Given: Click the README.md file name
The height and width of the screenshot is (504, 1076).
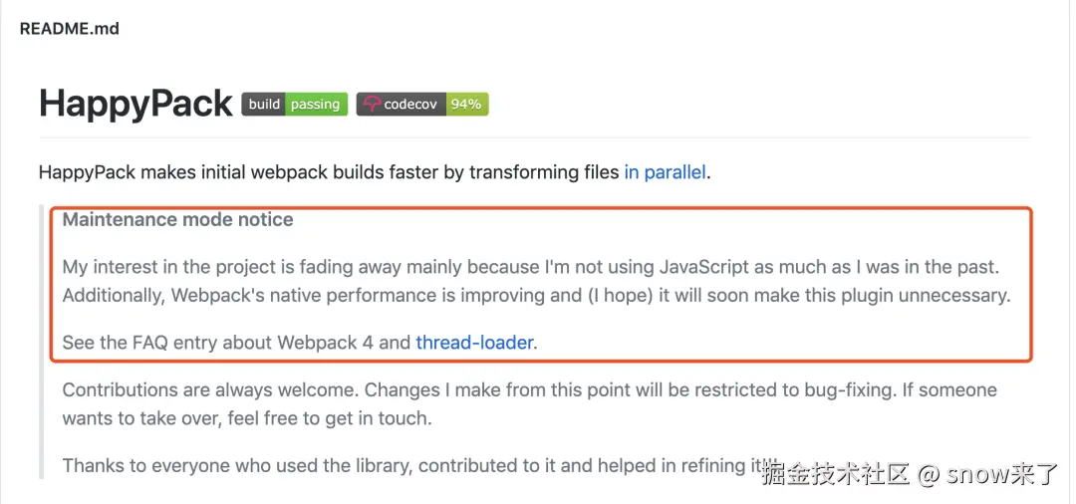Looking at the screenshot, I should 70,29.
